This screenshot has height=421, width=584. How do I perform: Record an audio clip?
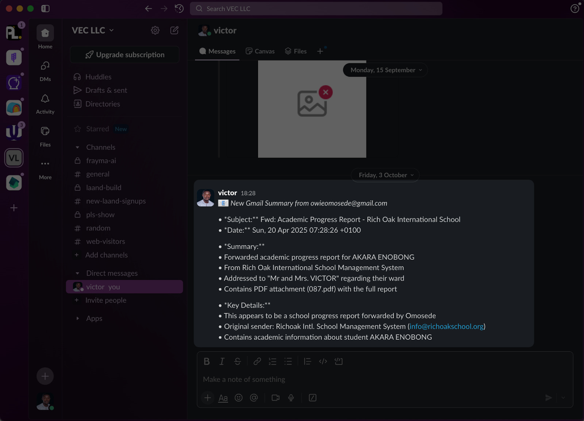tap(291, 398)
